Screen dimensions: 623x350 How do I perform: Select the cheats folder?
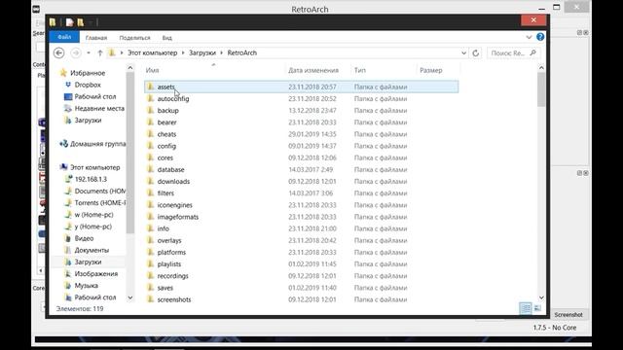tap(166, 134)
